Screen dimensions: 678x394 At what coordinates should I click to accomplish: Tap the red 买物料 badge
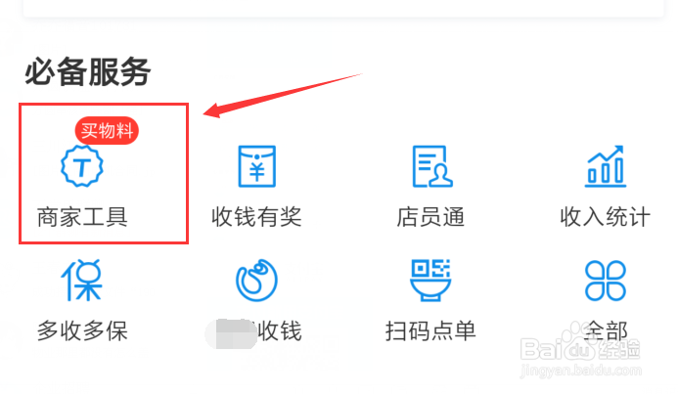107,130
